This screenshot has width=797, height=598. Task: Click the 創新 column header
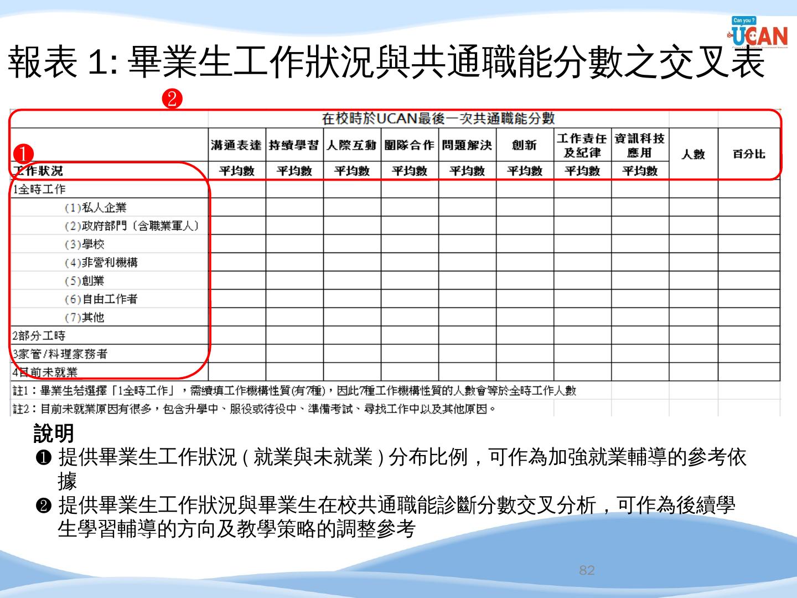pos(525,146)
